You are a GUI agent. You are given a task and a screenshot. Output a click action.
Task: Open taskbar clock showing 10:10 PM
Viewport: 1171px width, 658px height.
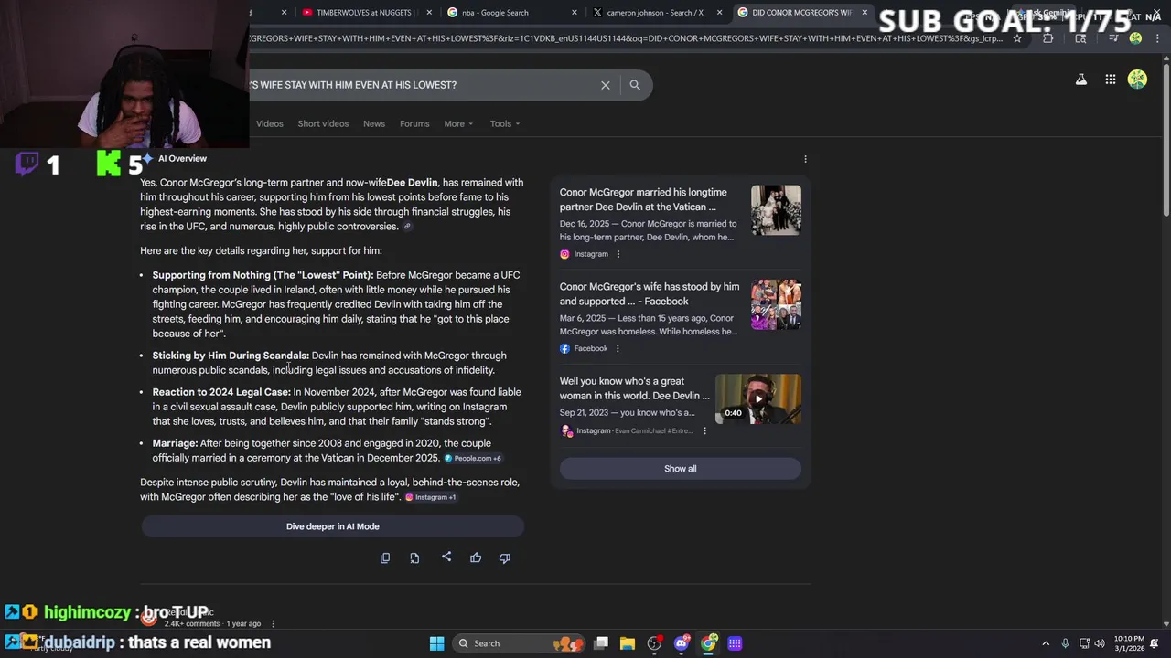[1130, 643]
